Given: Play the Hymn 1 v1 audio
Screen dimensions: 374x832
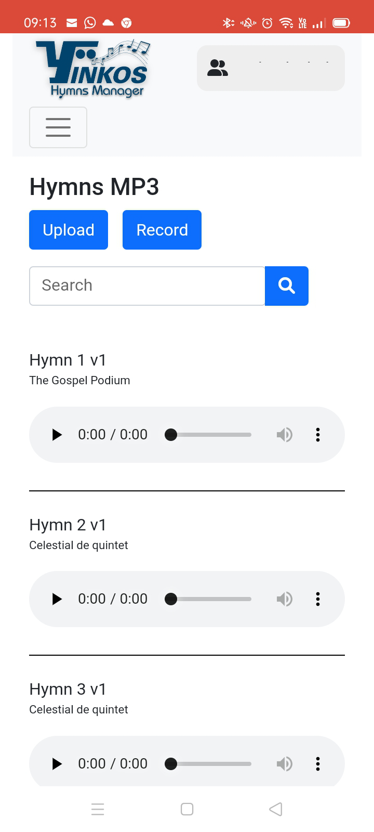Looking at the screenshot, I should pos(57,435).
